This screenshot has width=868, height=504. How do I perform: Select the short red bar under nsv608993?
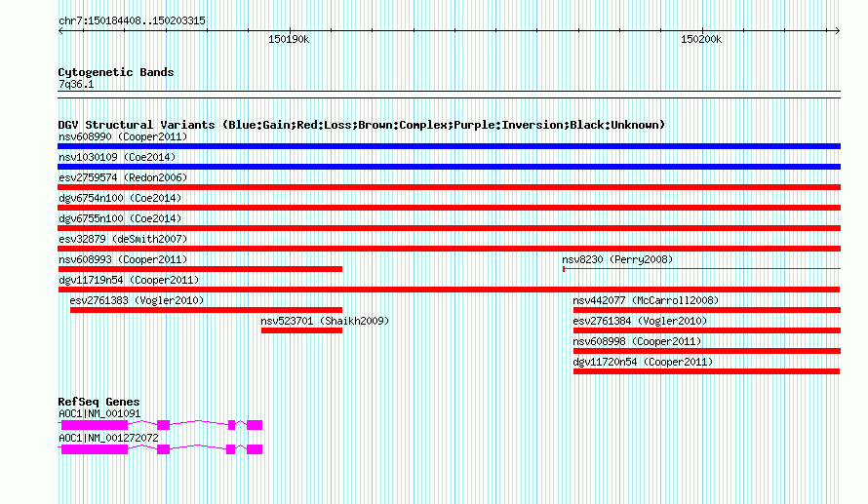pos(200,269)
